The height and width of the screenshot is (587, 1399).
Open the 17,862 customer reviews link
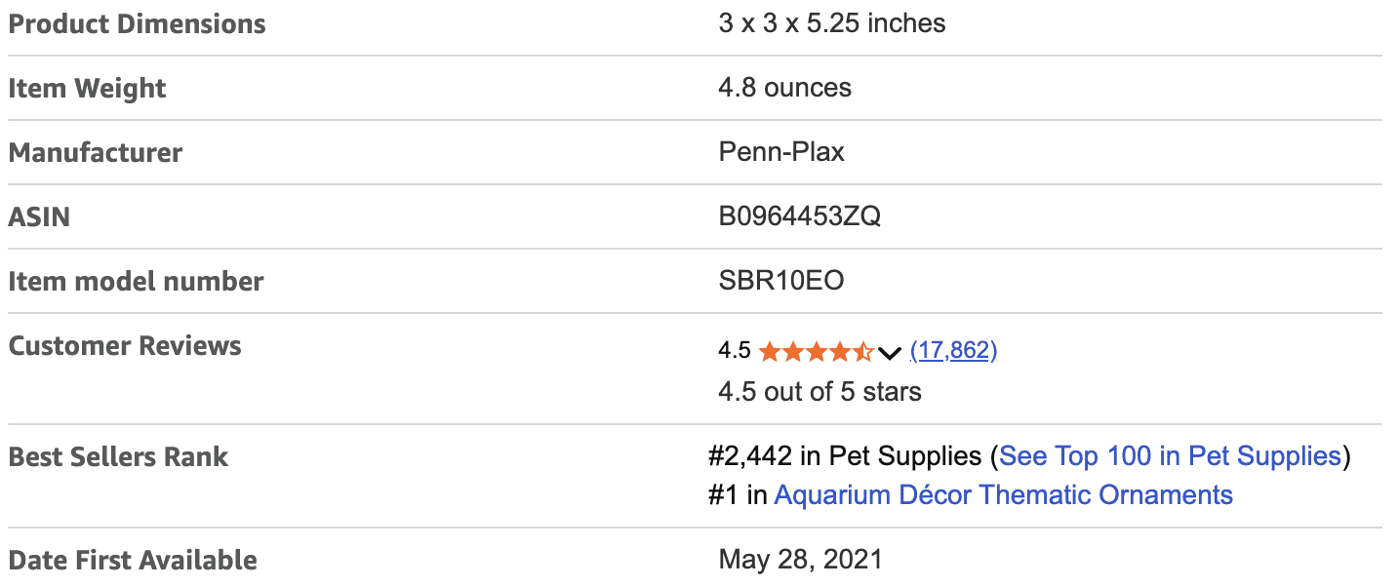(x=953, y=350)
